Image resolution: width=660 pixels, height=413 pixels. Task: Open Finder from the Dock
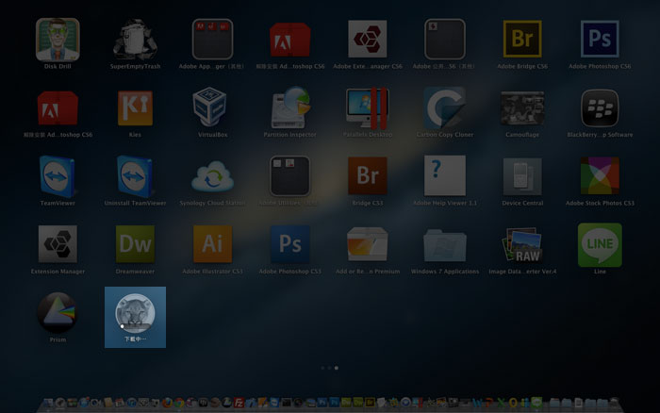click(48, 403)
